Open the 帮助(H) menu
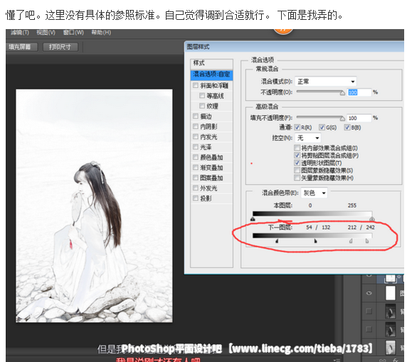Viewport: 412px width, 362px height. [101, 33]
